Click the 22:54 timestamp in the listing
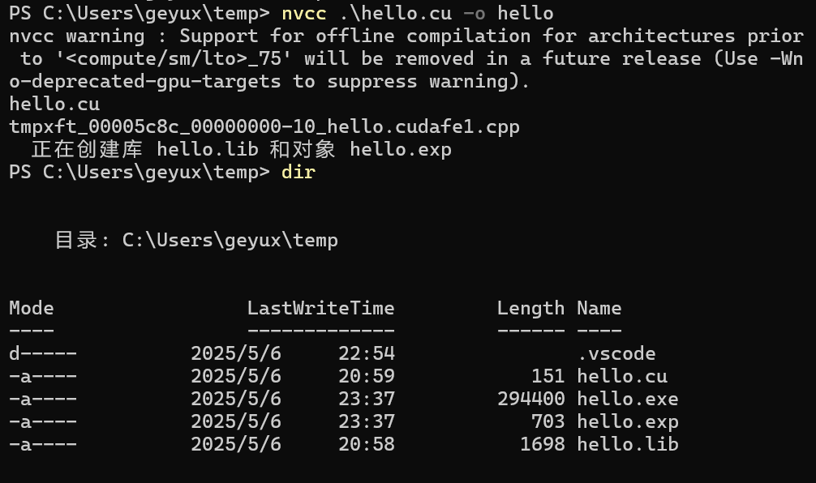The image size is (816, 483). [372, 353]
